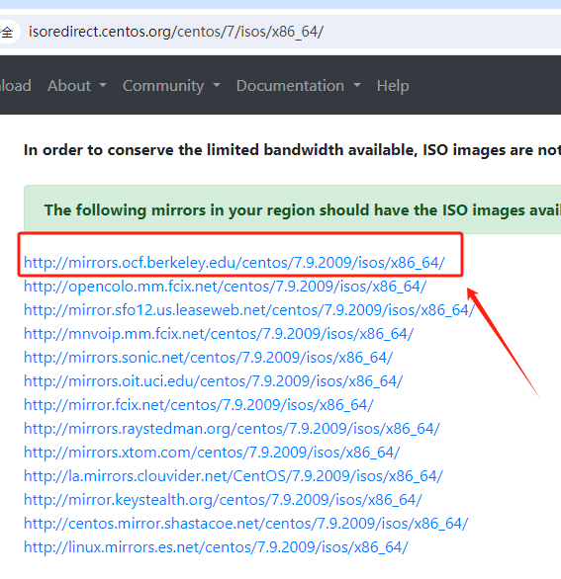Image resolution: width=561 pixels, height=579 pixels.
Task: Open the Documentation dropdown menu
Action: (298, 86)
